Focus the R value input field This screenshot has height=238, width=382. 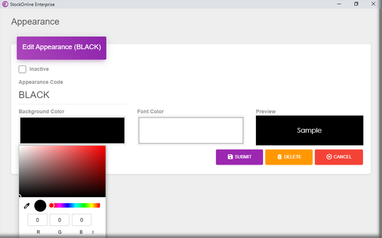[x=37, y=220]
